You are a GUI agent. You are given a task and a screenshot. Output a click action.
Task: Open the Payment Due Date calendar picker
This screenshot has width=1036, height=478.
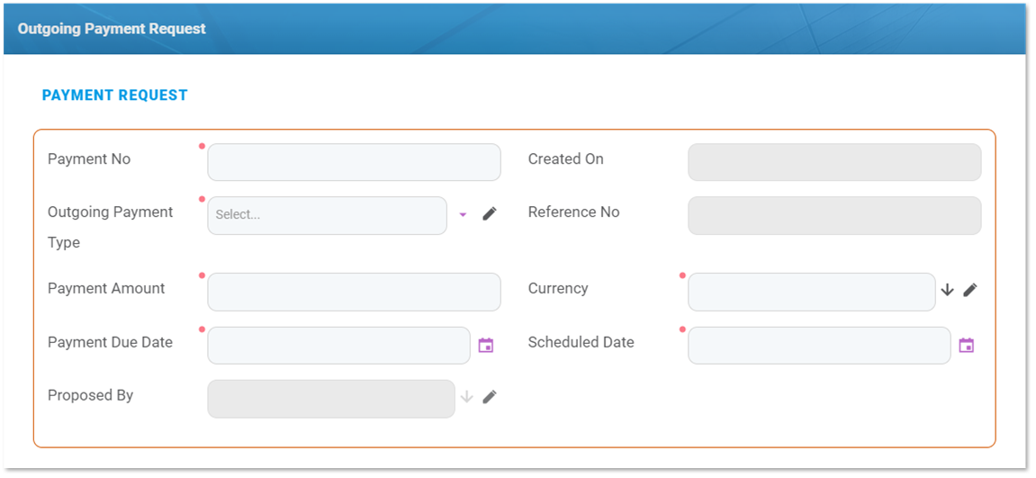point(486,345)
